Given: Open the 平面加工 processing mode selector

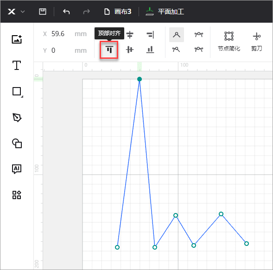Looking at the screenshot, I should tap(165, 12).
